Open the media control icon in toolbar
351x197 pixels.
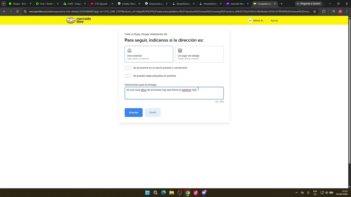pos(333,11)
